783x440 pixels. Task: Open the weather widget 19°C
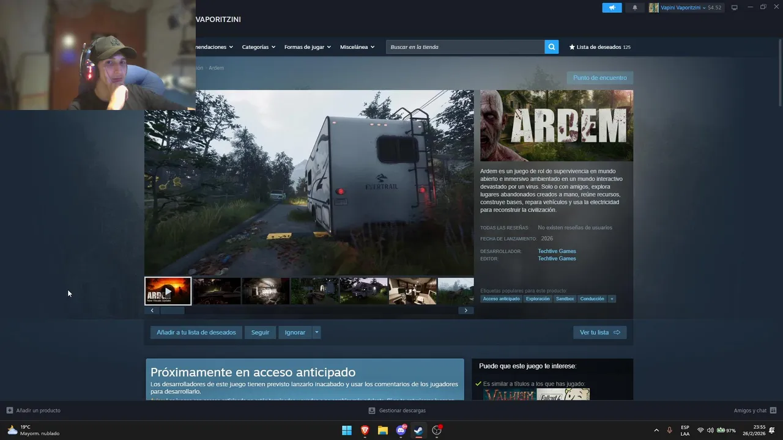click(34, 430)
